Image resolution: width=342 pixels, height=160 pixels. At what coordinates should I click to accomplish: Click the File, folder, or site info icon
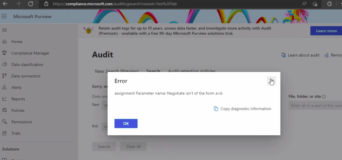[x=324, y=97]
